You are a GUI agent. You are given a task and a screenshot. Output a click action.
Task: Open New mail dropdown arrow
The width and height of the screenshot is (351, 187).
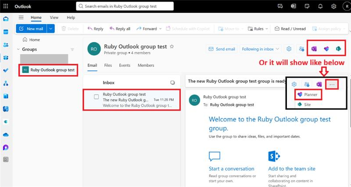pos(51,29)
